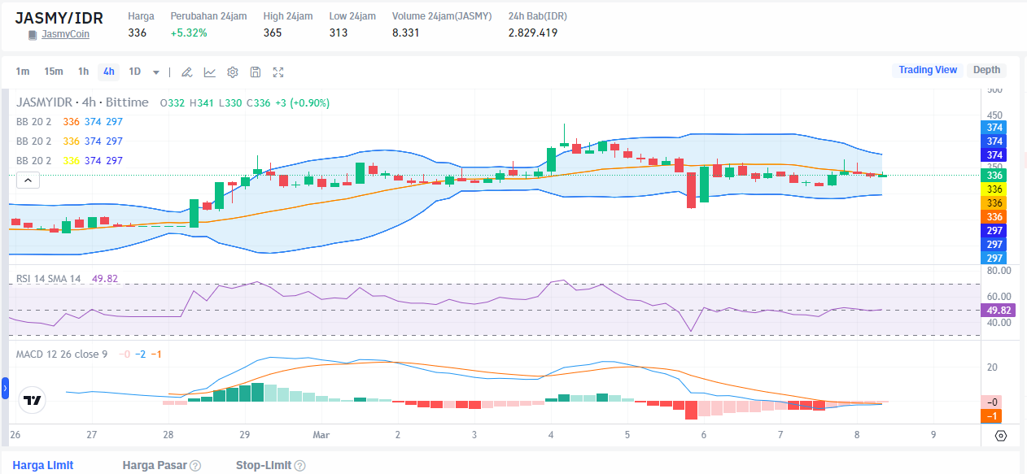Select the MACD 12 26 close 9 legend
Image resolution: width=1027 pixels, height=474 pixels.
click(62, 354)
